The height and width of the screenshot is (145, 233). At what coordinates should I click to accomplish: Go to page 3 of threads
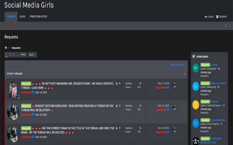14,55
